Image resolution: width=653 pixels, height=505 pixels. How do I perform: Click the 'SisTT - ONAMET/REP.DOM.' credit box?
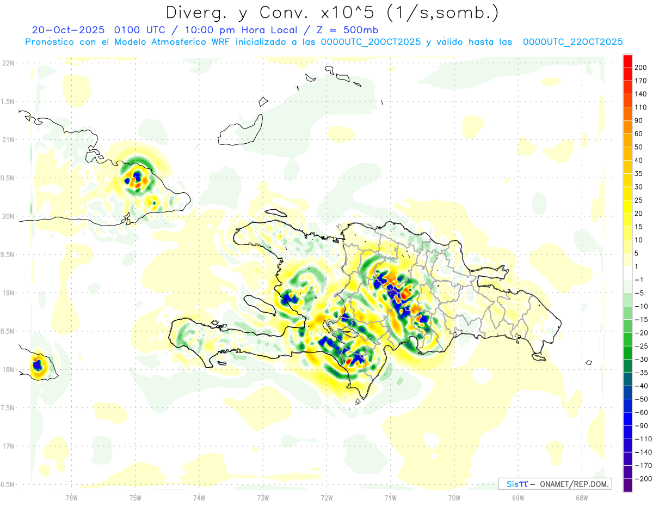tap(555, 484)
